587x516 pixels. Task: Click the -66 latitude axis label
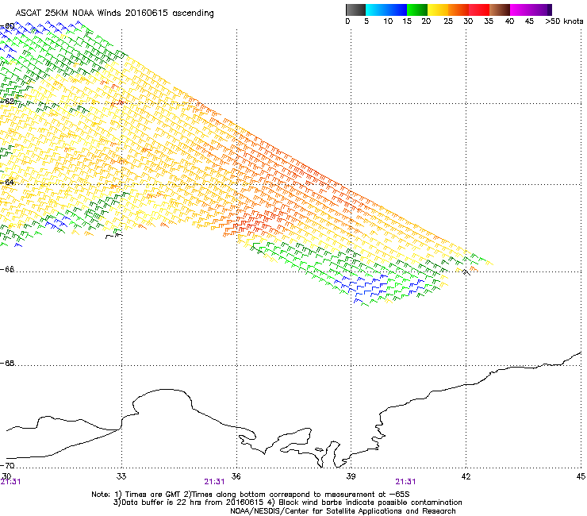[x=7, y=269]
